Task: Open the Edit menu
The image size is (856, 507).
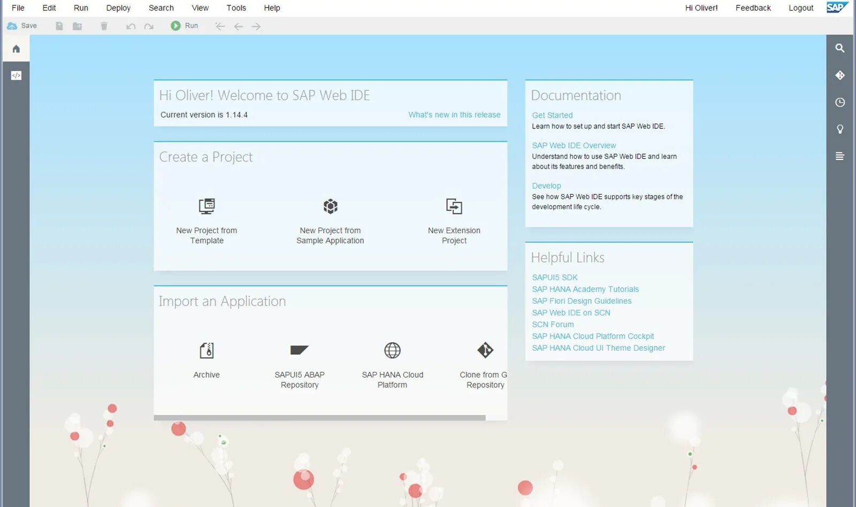Action: [49, 8]
